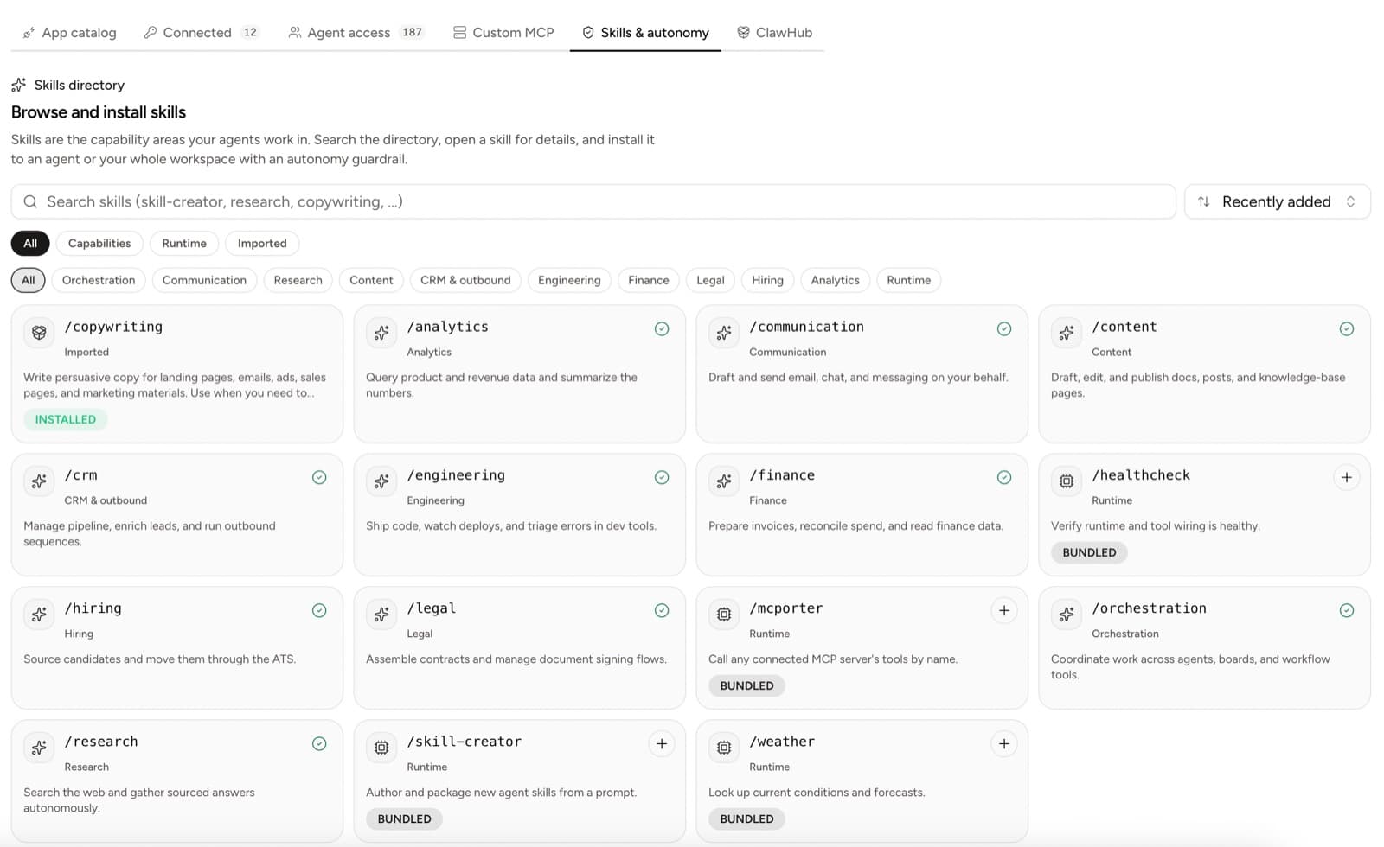Image resolution: width=1384 pixels, height=847 pixels.
Task: Click the Search skills input field
Action: [x=593, y=201]
